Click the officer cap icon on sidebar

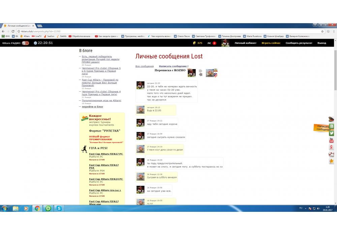(x=331, y=119)
